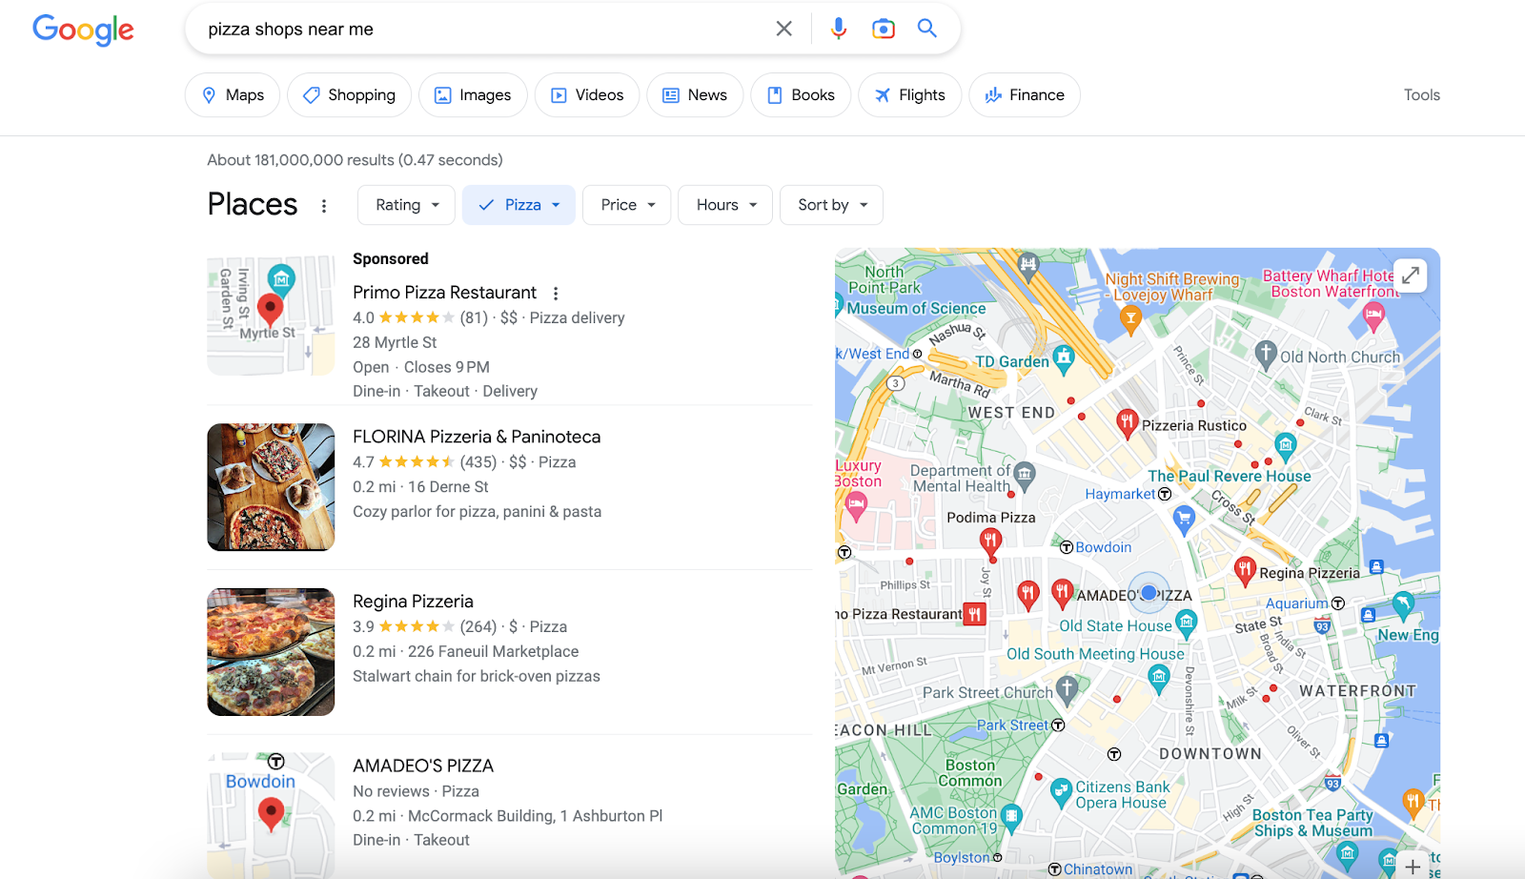Open search Tools

pyautogui.click(x=1421, y=95)
